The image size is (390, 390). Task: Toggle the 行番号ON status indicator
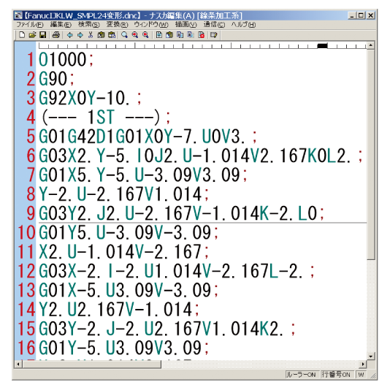(336, 375)
